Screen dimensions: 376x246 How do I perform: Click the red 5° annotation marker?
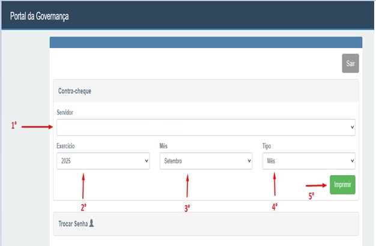311,195
